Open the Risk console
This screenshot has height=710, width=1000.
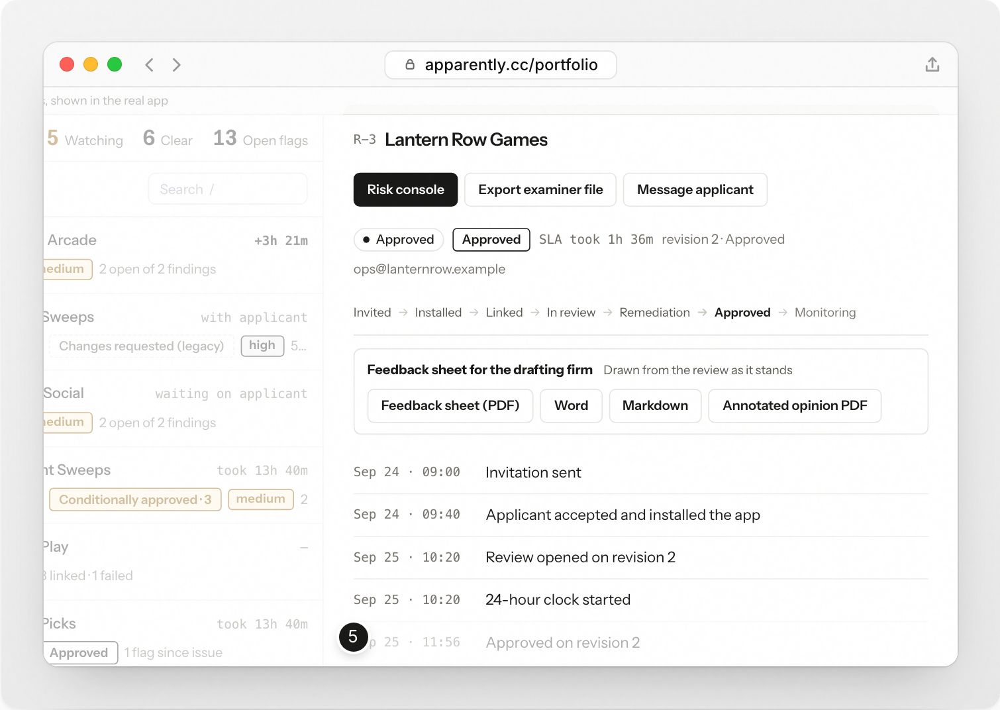(x=405, y=189)
